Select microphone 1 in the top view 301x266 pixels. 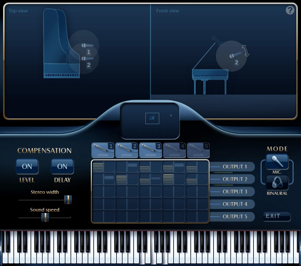coord(87,46)
